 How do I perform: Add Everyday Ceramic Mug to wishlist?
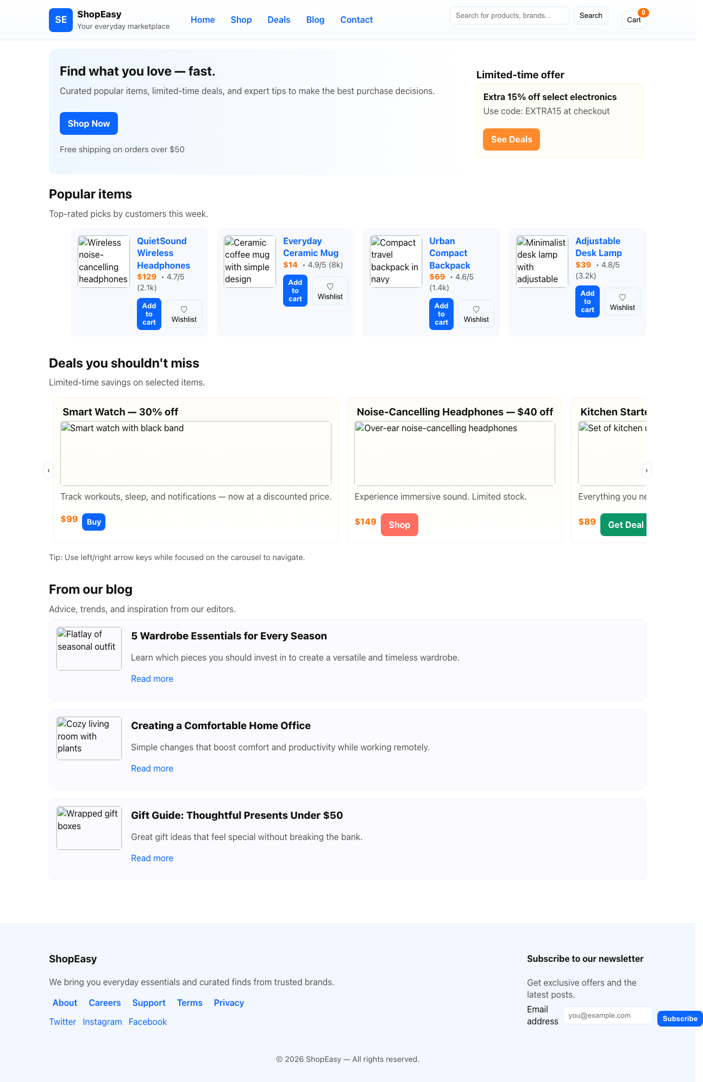pos(330,290)
